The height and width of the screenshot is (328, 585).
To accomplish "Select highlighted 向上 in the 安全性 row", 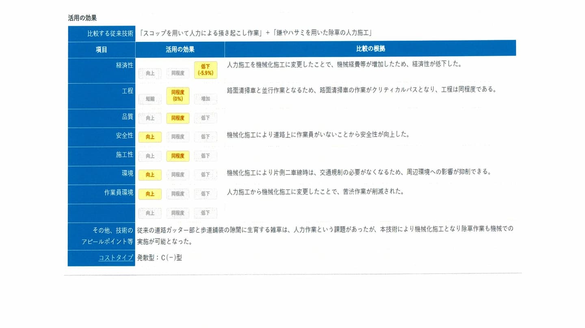I will 150,137.
